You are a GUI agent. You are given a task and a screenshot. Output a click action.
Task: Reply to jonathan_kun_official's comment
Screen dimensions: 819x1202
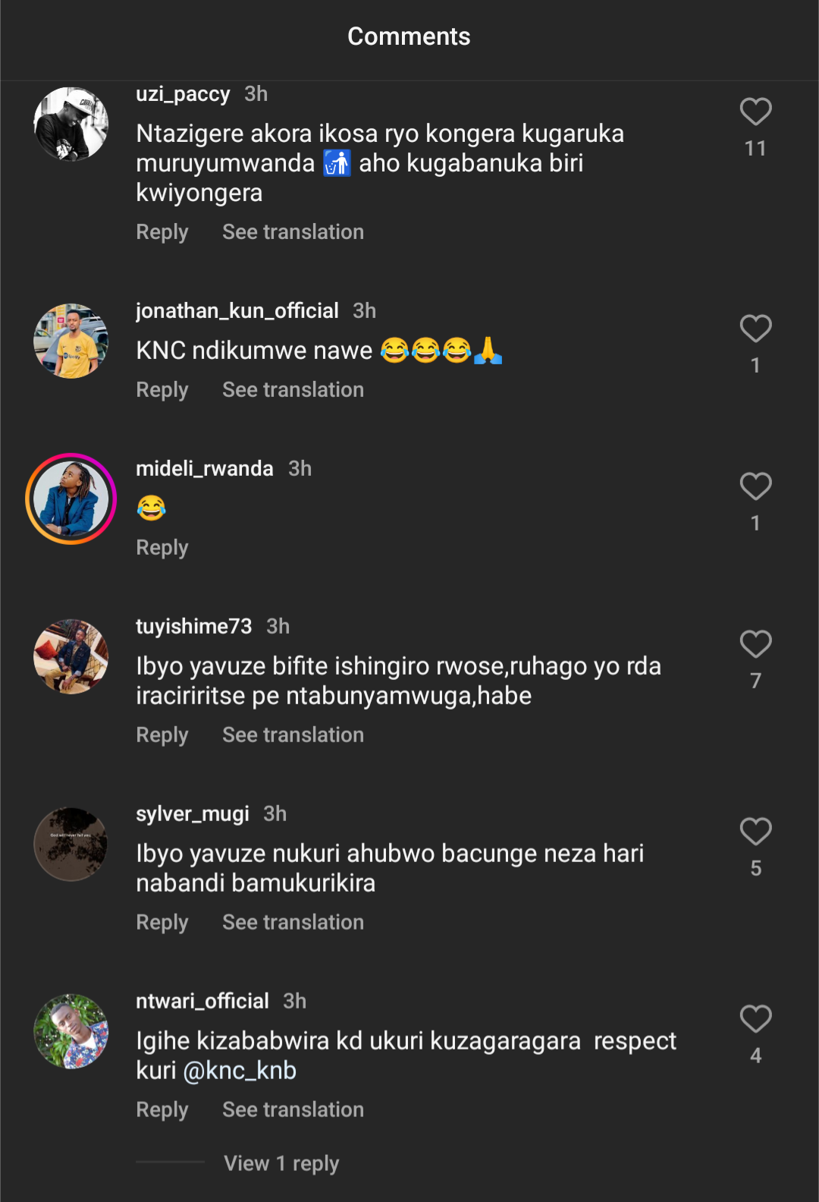162,390
